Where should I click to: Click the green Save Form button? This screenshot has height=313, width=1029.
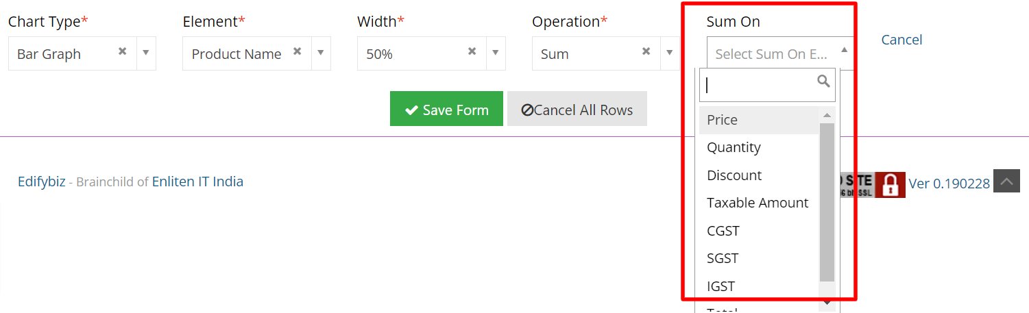[x=446, y=109]
